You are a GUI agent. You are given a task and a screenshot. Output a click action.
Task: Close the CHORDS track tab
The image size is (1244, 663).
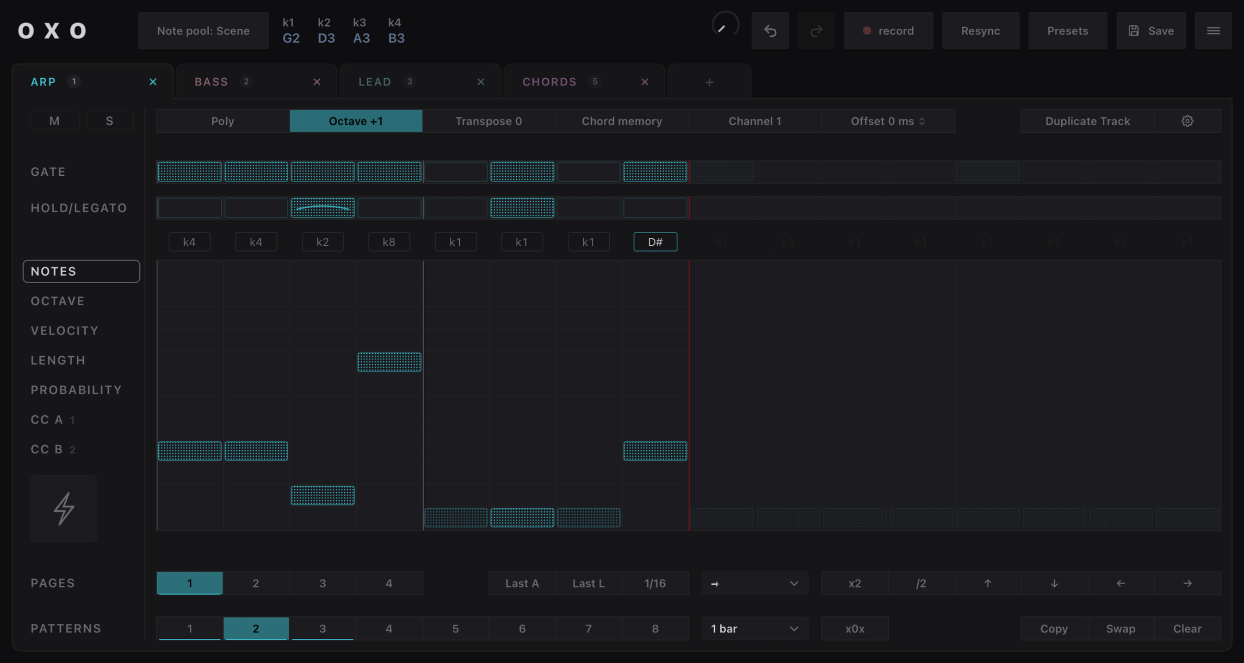pos(645,81)
